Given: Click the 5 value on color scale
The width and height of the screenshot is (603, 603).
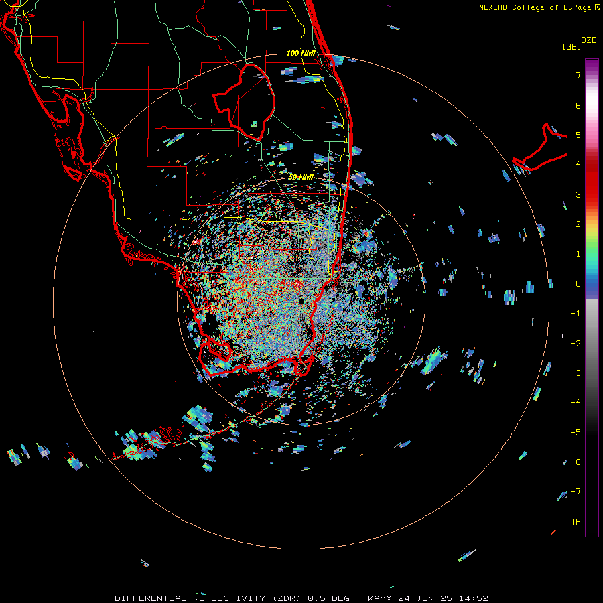Looking at the screenshot, I should [578, 135].
